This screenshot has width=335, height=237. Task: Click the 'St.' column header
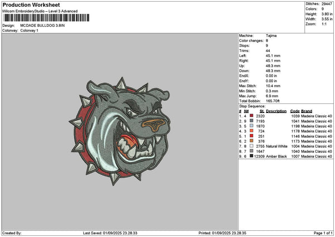click(262, 111)
